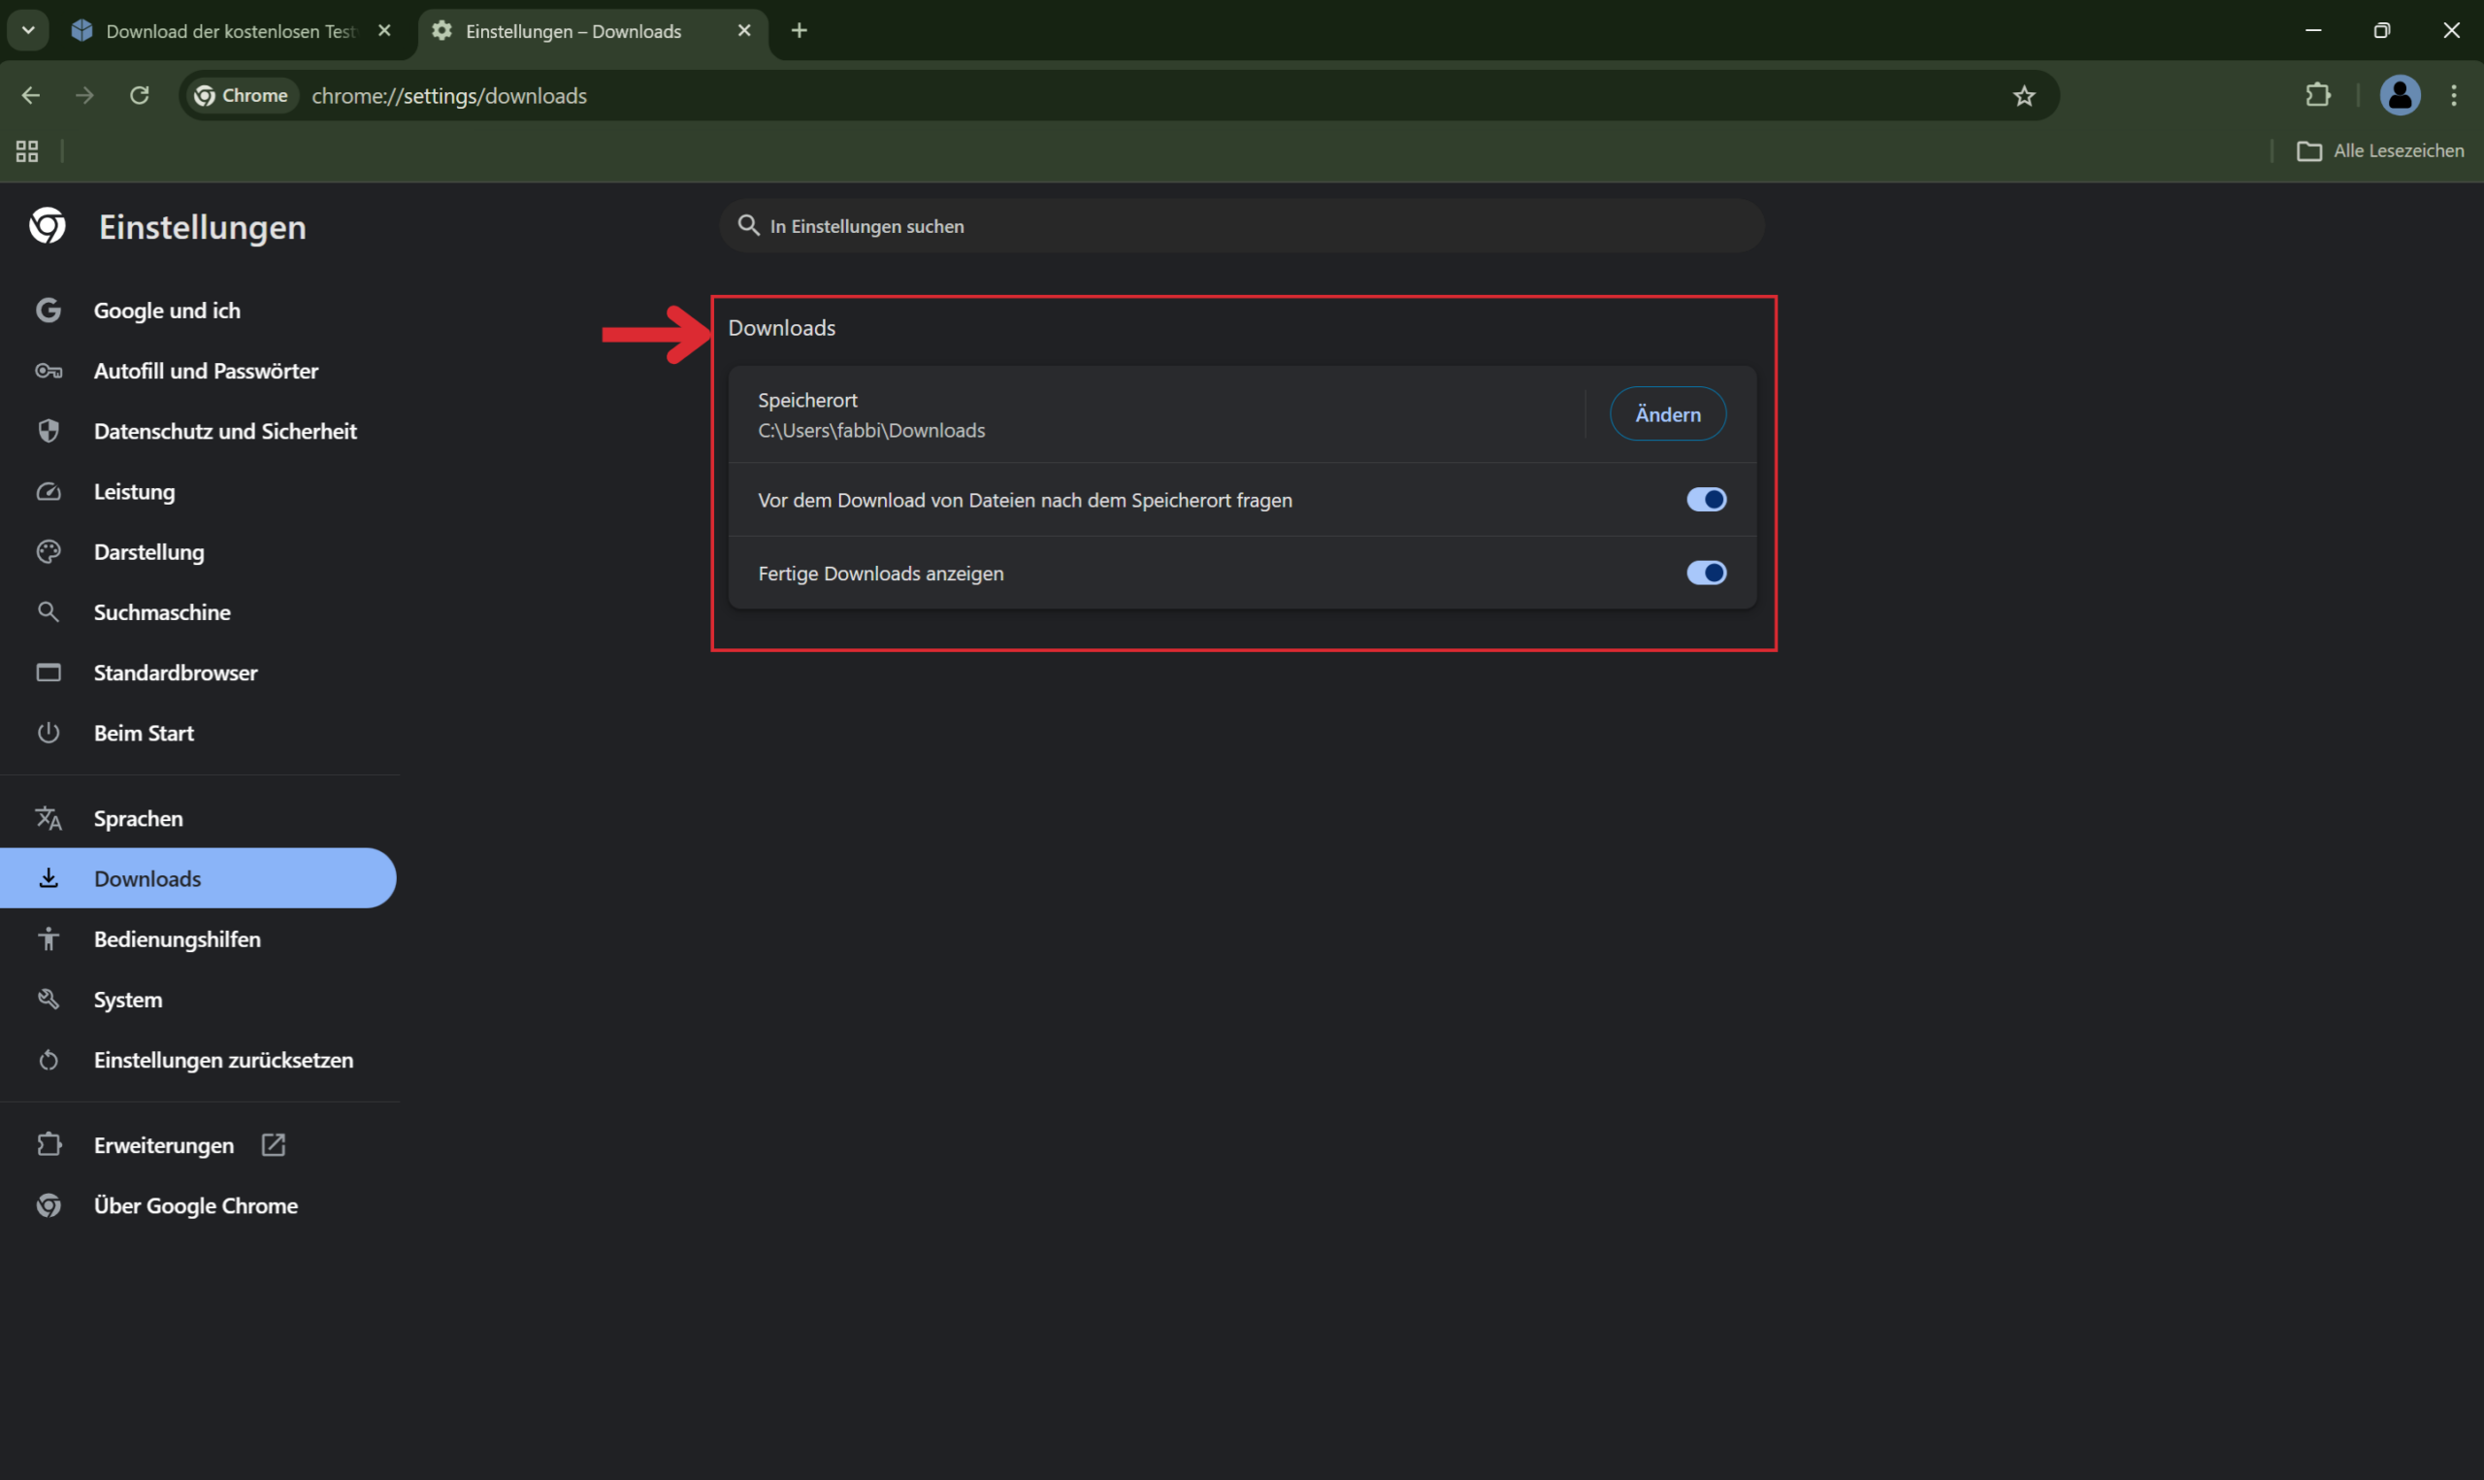Click the profile avatar icon
The image size is (2484, 1480).
(2400, 96)
